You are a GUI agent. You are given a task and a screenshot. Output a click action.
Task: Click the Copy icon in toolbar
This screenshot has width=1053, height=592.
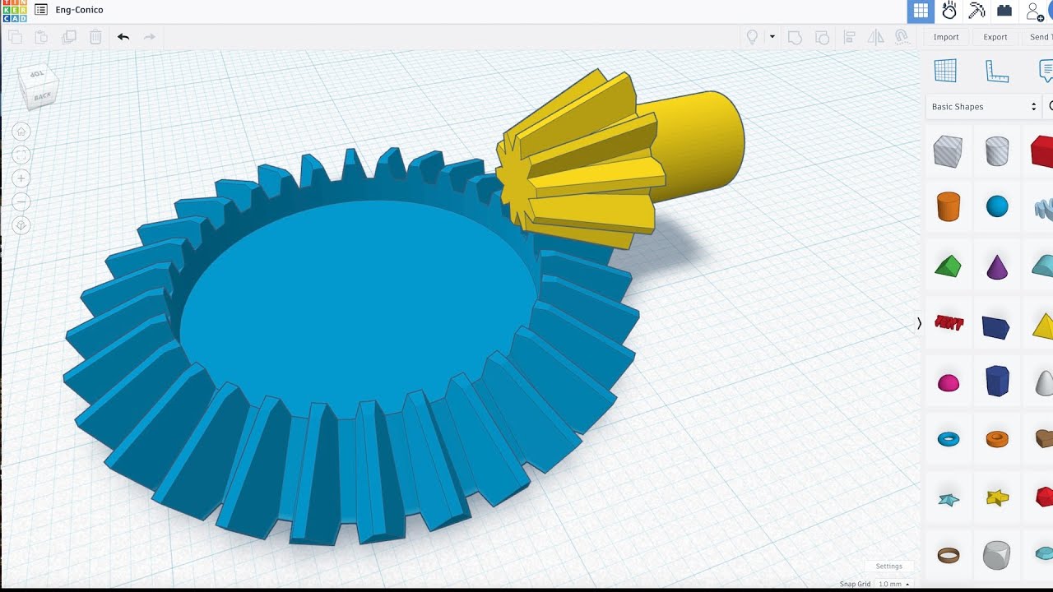15,37
